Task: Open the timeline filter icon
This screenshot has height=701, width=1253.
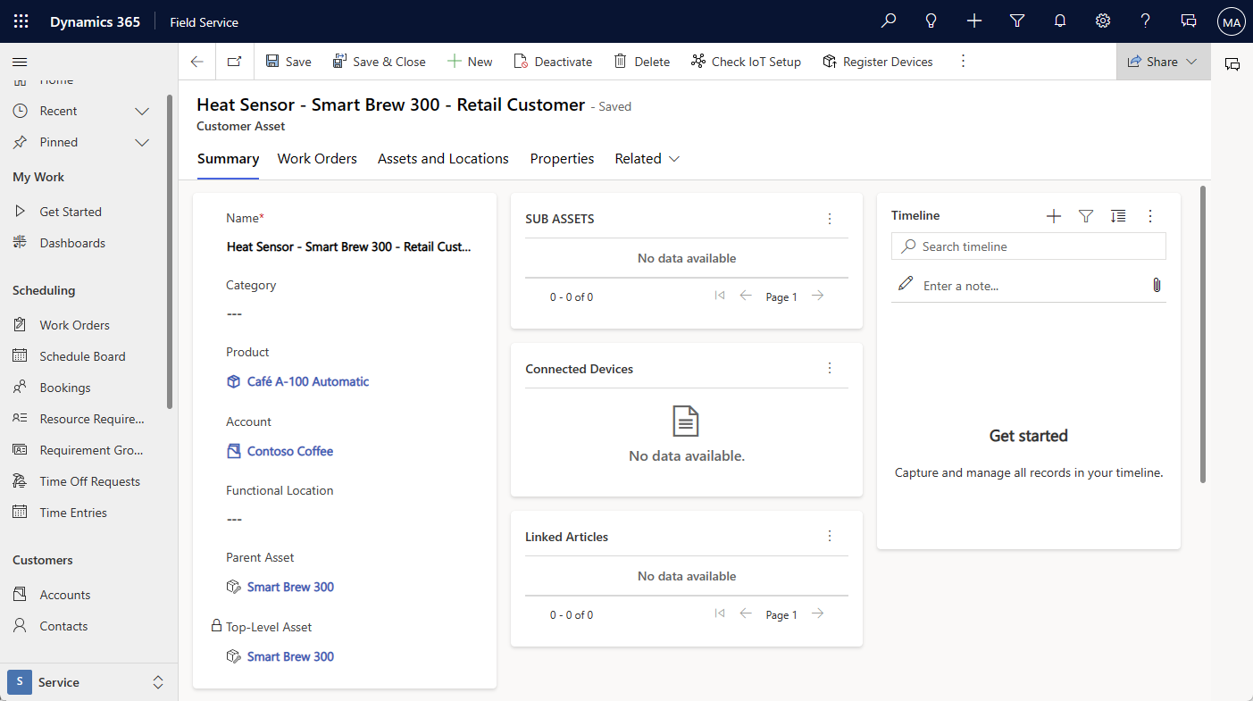Action: tap(1086, 216)
